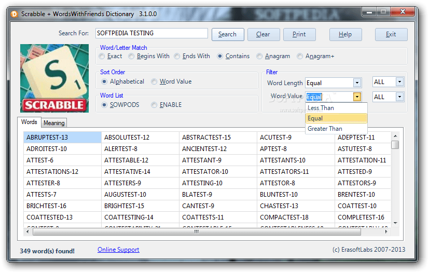Image resolution: width=429 pixels, height=273 pixels.
Task: Click the Exit button
Action: pyautogui.click(x=391, y=34)
